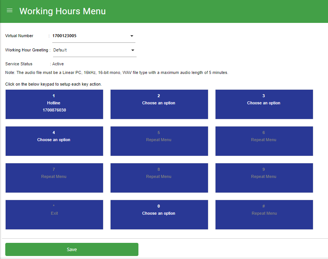Viewport: 328px width, 259px height.
Task: Open the hamburger navigation menu
Action: (10, 11)
